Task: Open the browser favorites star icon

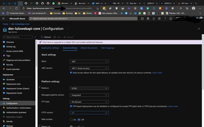Action: coord(181,8)
